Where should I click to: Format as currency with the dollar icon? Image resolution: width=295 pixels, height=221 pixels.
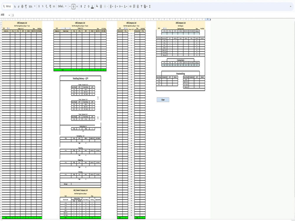[39, 6]
